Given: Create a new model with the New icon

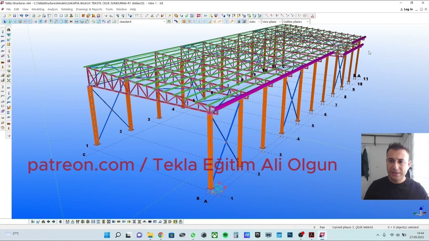Looking at the screenshot, I should (x=4, y=15).
